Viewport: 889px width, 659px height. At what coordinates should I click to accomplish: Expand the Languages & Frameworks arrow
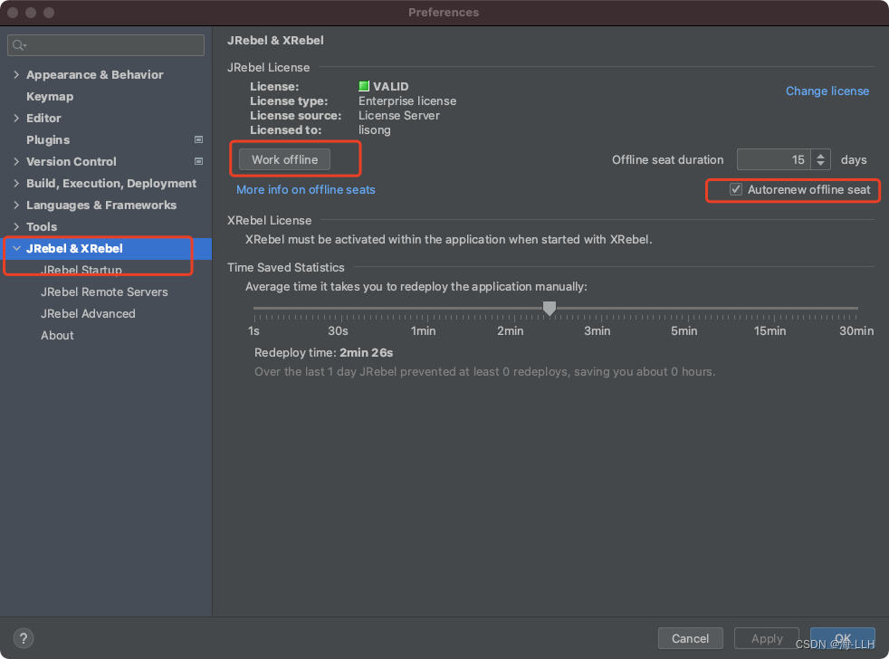pos(16,205)
